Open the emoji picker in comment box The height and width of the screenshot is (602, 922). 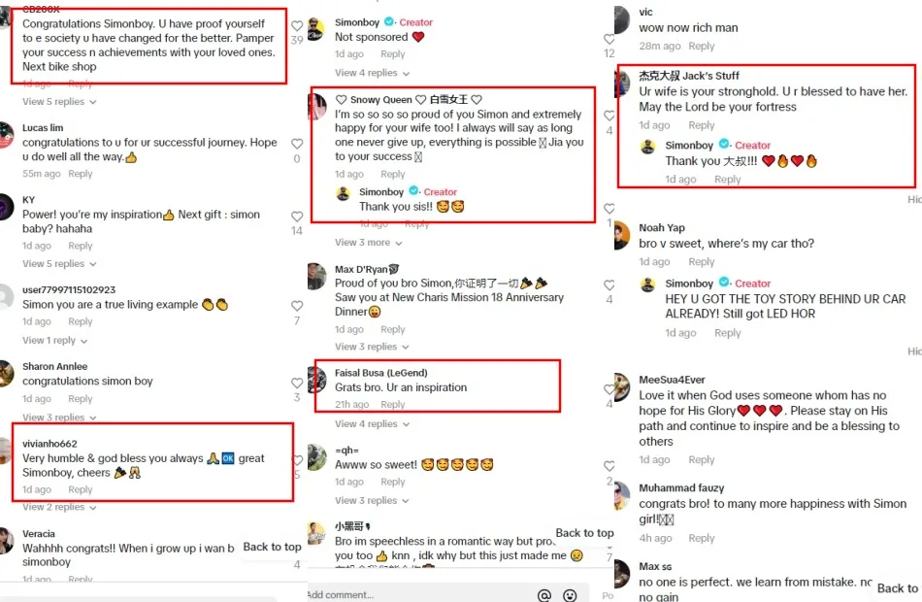point(570,594)
